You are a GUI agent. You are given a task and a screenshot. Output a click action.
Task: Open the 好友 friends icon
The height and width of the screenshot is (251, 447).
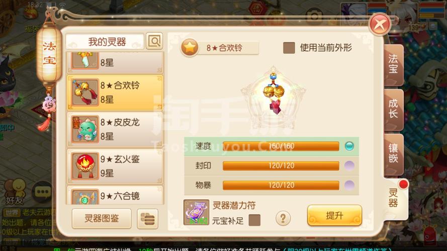14,192
